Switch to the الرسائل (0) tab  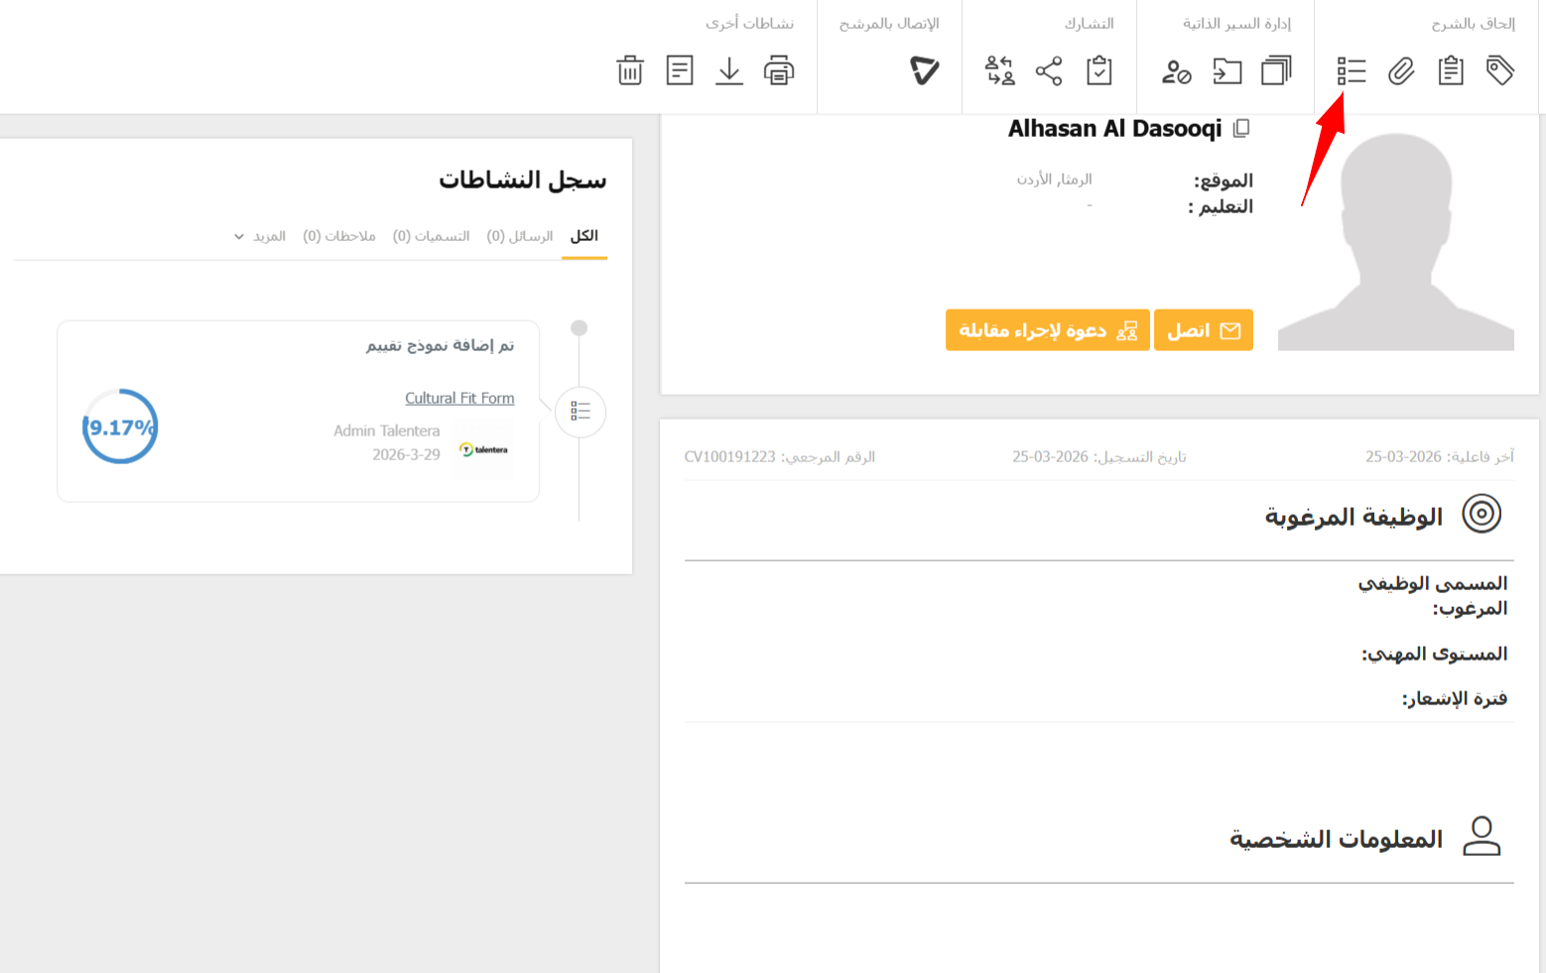pyautogui.click(x=520, y=236)
